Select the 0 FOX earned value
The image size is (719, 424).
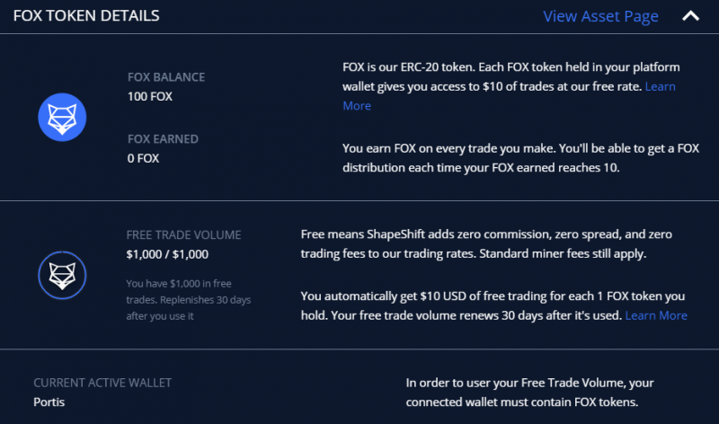point(143,158)
